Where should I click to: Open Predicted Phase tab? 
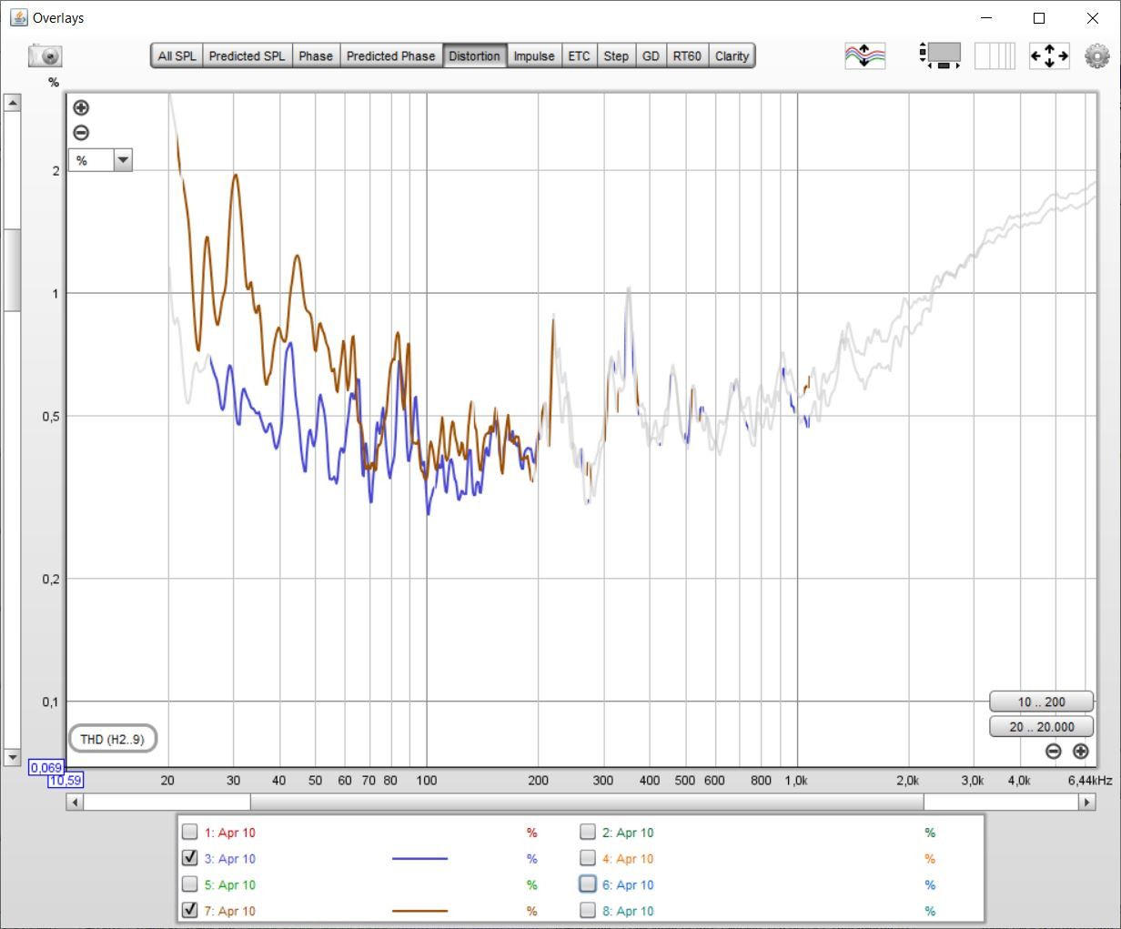pyautogui.click(x=391, y=56)
